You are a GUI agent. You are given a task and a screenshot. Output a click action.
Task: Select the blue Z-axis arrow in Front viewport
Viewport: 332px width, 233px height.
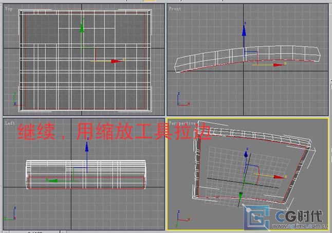click(244, 31)
